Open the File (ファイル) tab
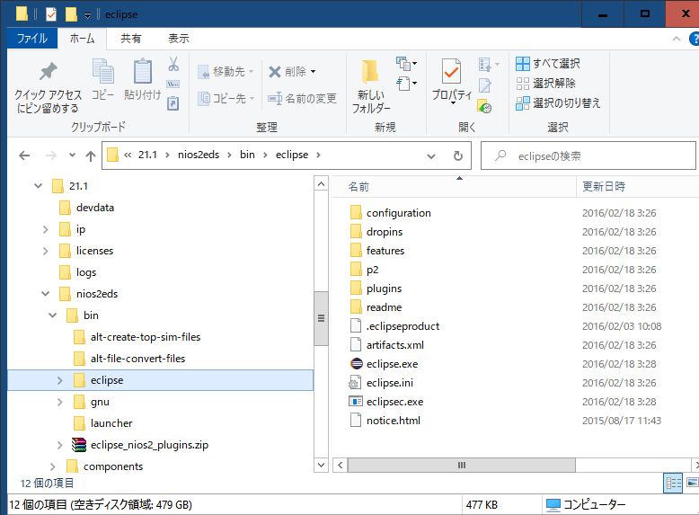Screen dimensions: 699x515 pyautogui.click(x=32, y=39)
